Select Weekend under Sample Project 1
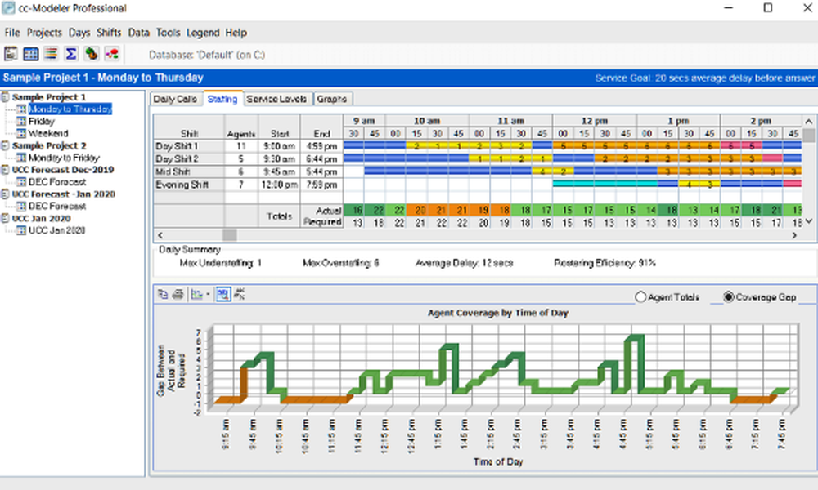818x490 pixels. click(x=48, y=133)
